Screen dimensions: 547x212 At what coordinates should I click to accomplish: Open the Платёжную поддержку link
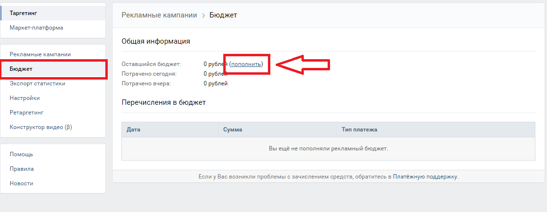pos(425,177)
